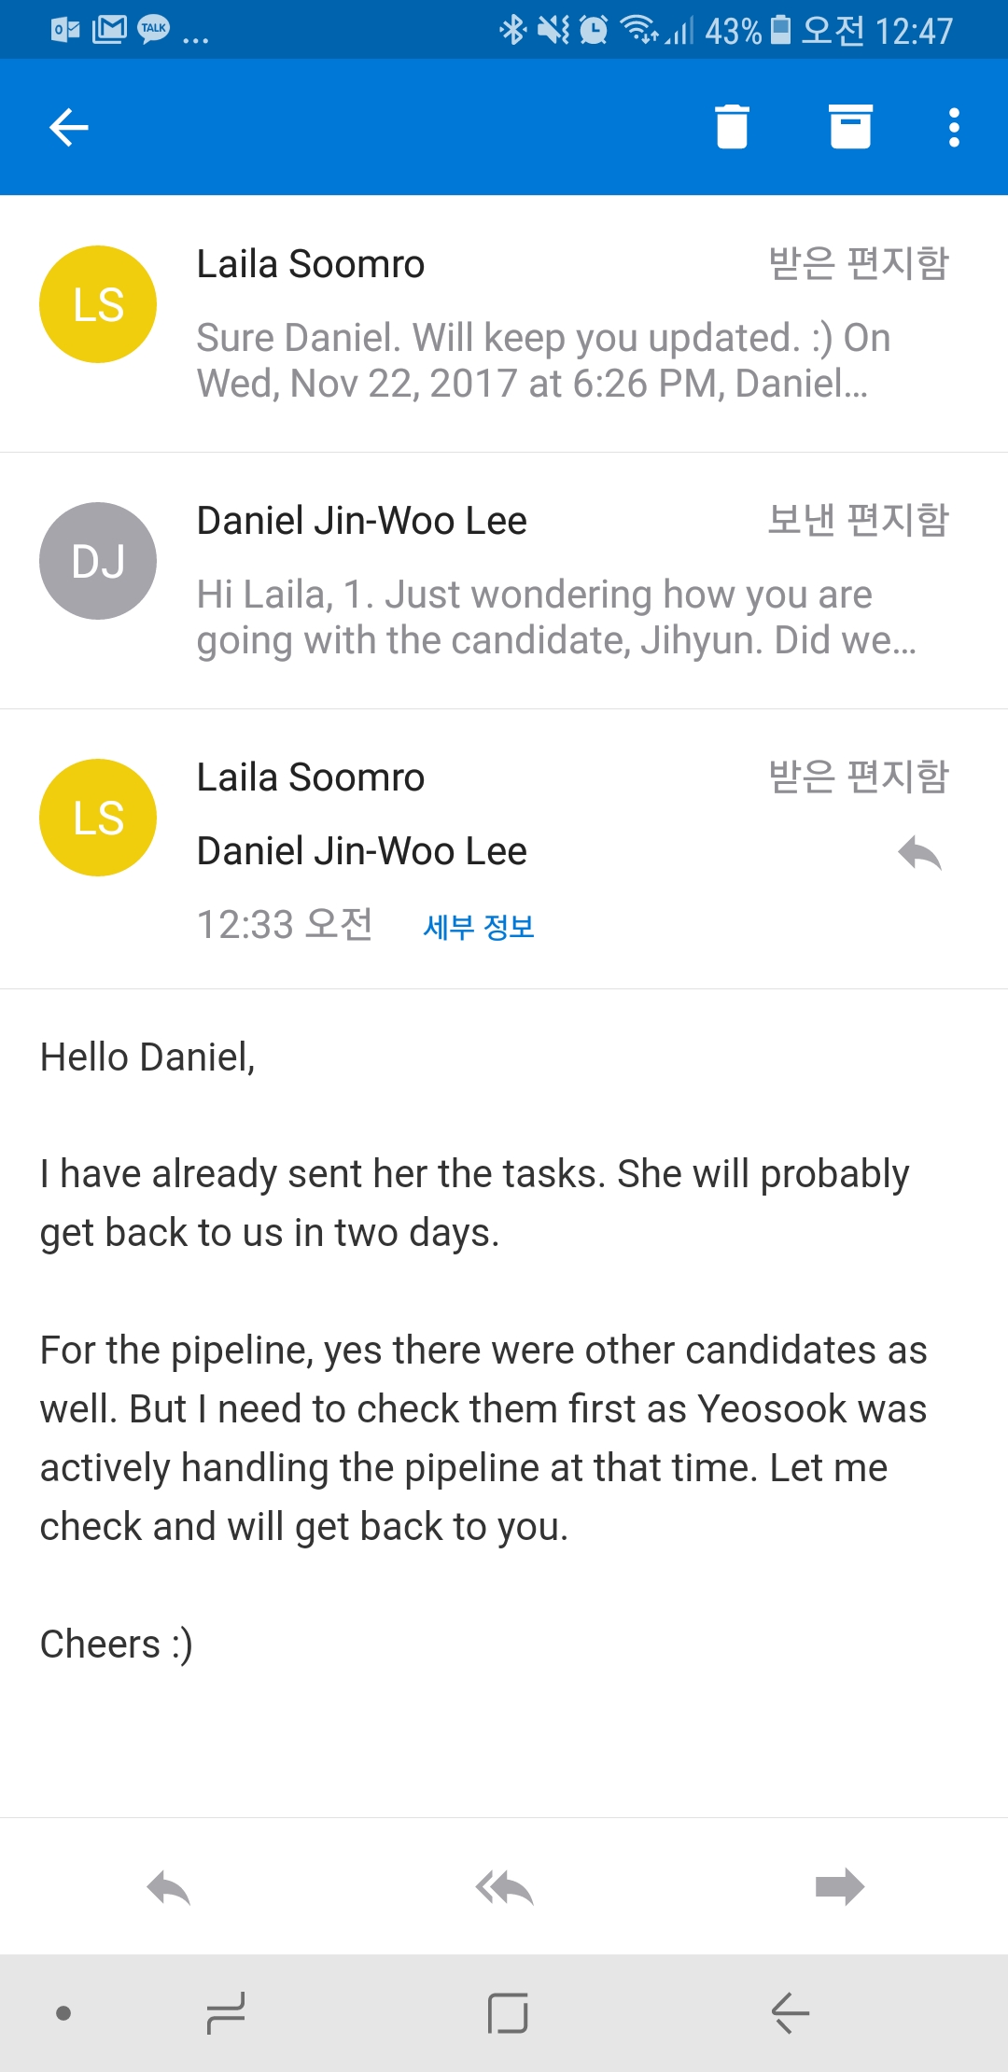This screenshot has width=1008, height=2072.
Task: Delete this email with trash icon
Action: 732,127
